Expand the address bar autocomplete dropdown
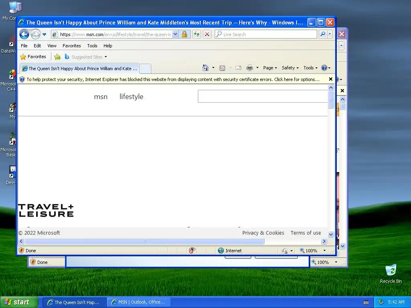411x308 pixels. coord(175,34)
